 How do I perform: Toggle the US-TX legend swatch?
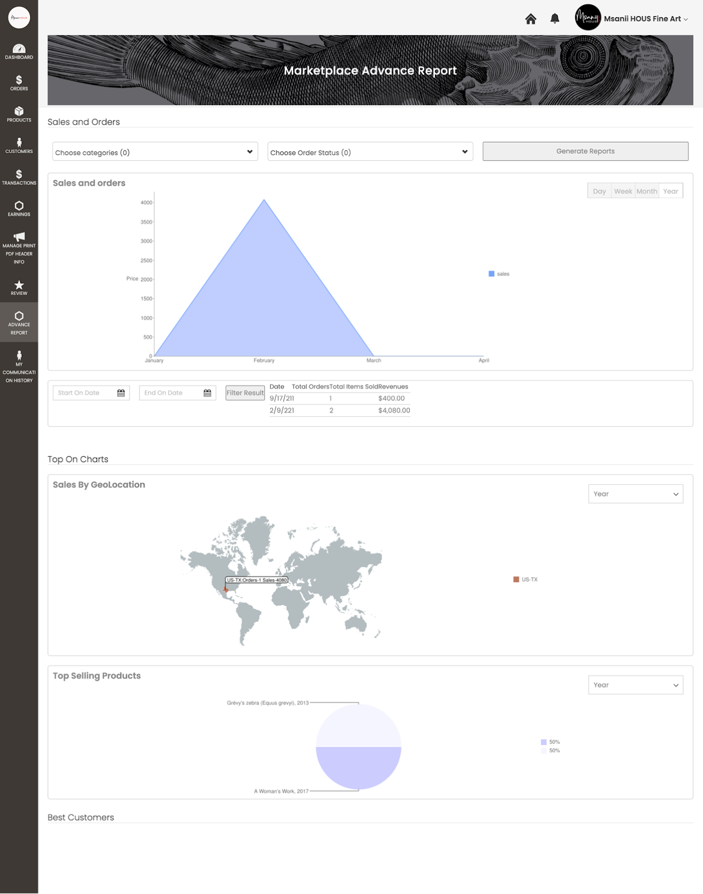(x=517, y=579)
